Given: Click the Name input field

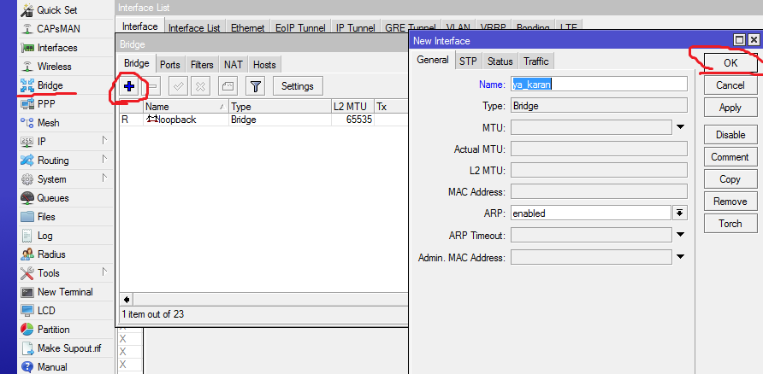Looking at the screenshot, I should pyautogui.click(x=599, y=84).
